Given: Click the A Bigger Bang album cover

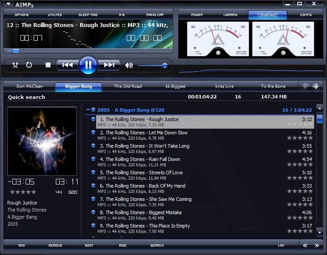Looking at the screenshot, I should pos(42,141).
